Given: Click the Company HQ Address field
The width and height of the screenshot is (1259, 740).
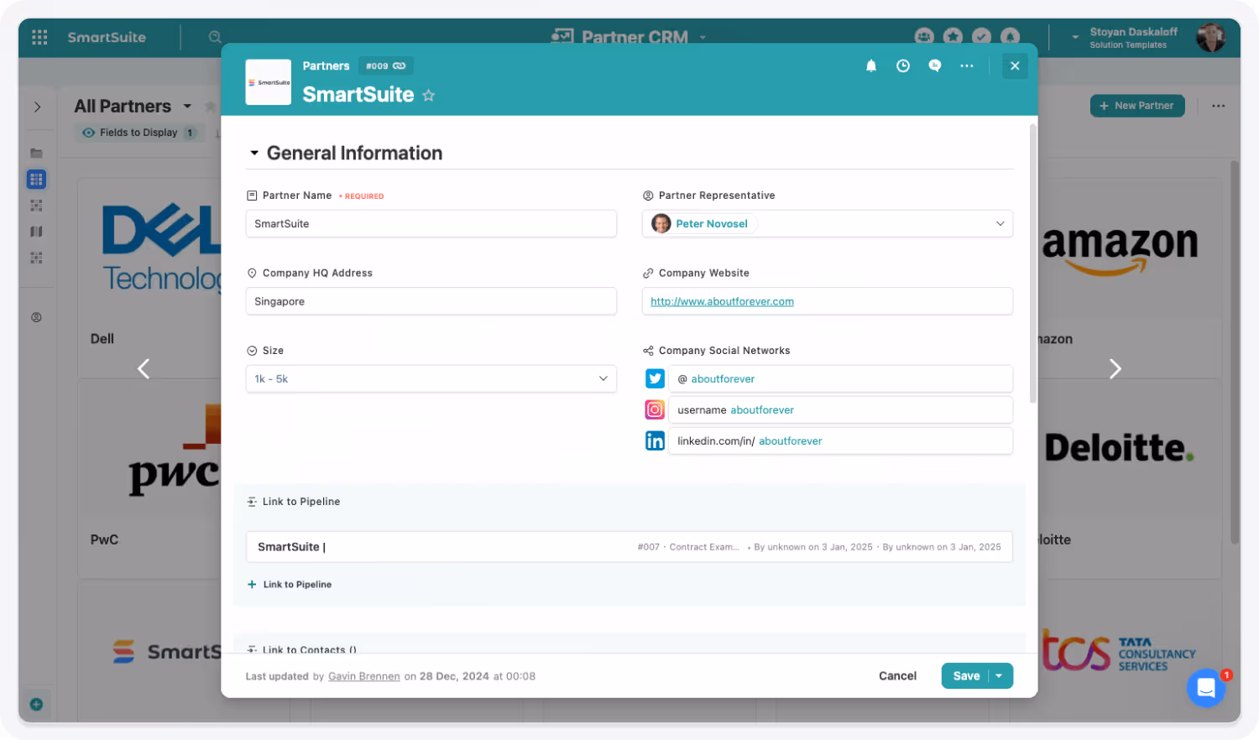Looking at the screenshot, I should point(431,301).
